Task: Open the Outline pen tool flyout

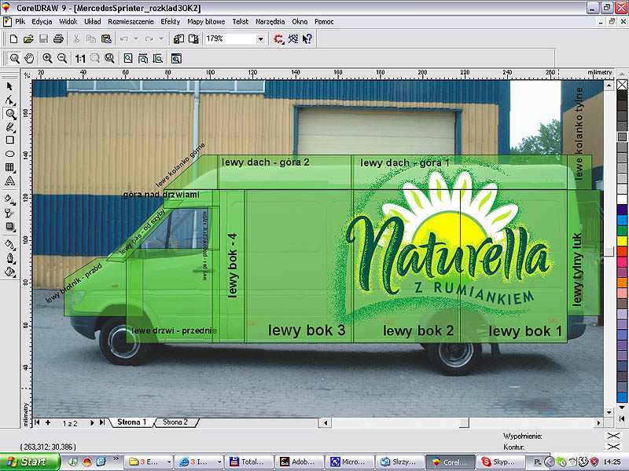Action: pos(9,258)
